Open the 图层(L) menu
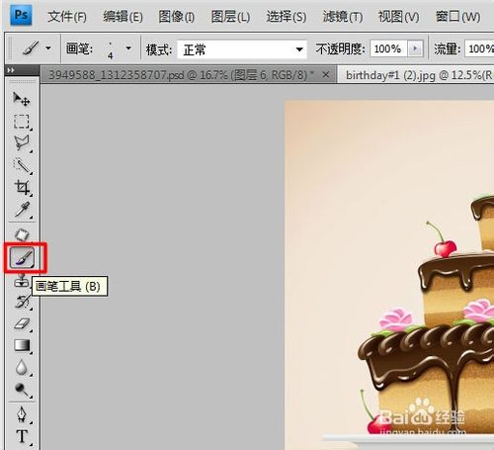494x450 pixels. tap(230, 17)
